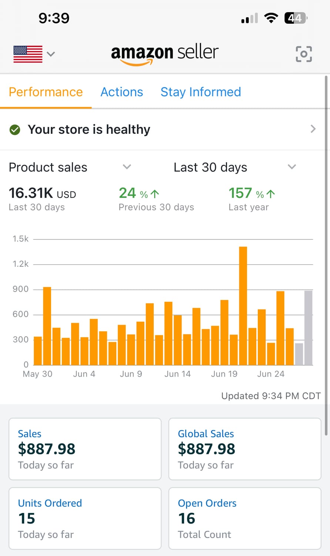Open the Global Sales card
Image resolution: width=330 pixels, height=556 pixels.
pyautogui.click(x=245, y=449)
